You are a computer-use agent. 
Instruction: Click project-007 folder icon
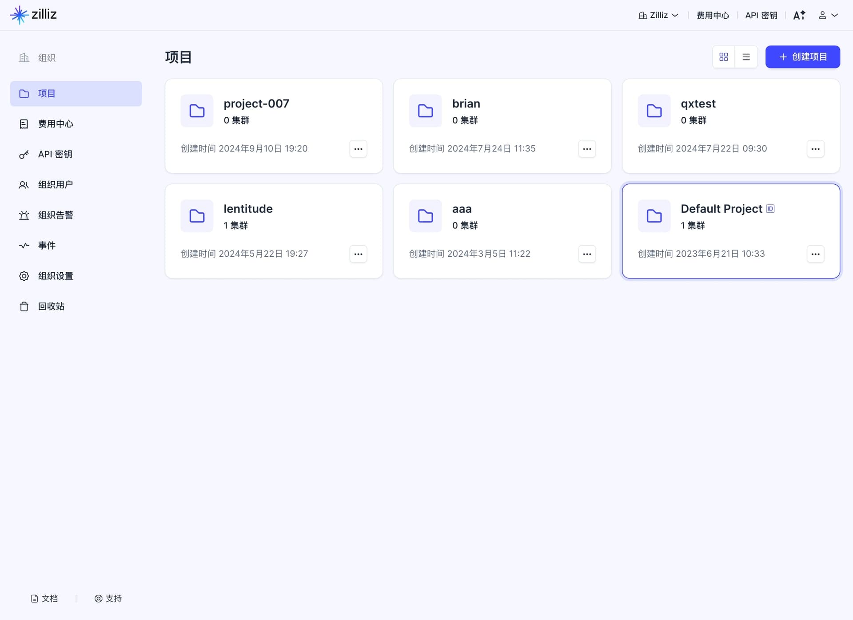pyautogui.click(x=197, y=111)
